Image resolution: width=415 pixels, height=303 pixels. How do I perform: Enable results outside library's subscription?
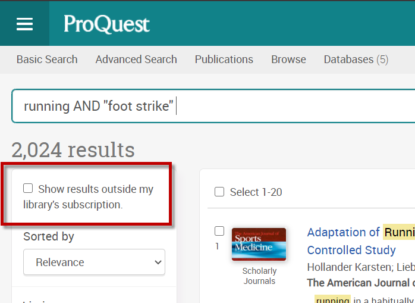[28, 189]
